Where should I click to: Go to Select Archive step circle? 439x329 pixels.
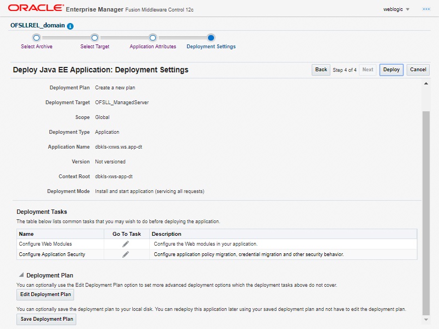point(36,37)
